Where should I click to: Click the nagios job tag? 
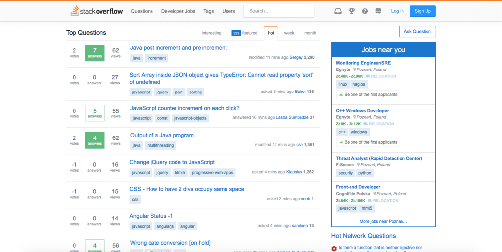359,84
